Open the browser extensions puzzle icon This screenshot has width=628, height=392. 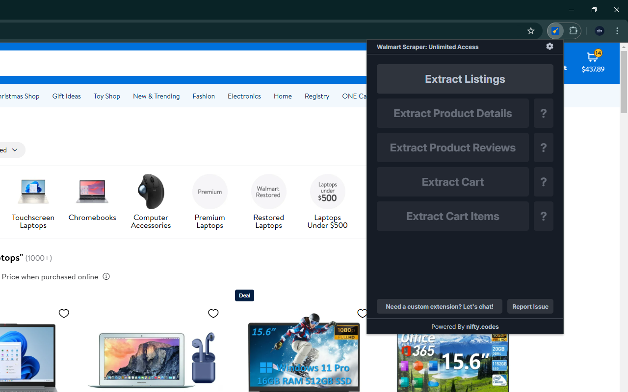573,30
